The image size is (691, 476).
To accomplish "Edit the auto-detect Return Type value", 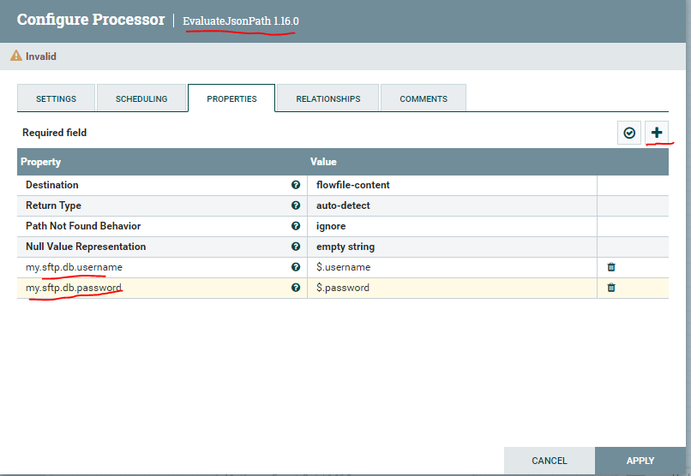I will (452, 205).
